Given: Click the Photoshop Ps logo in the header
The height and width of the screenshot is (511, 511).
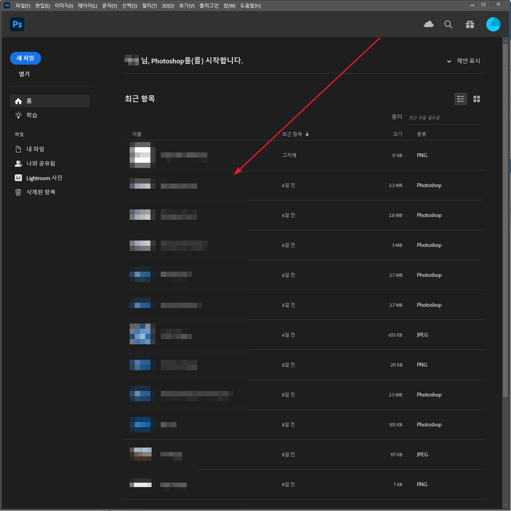Looking at the screenshot, I should pyautogui.click(x=17, y=24).
